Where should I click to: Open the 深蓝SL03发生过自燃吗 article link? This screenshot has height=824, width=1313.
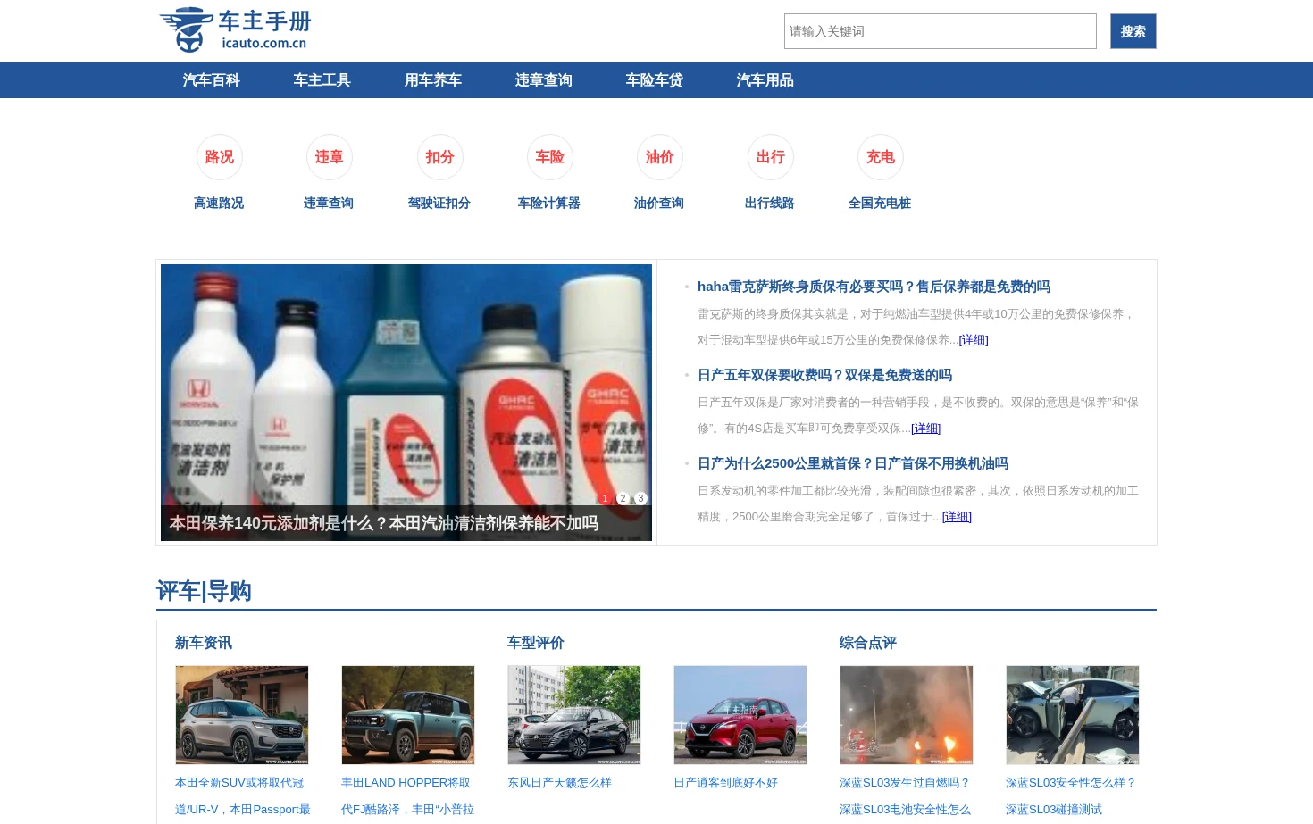905,796
